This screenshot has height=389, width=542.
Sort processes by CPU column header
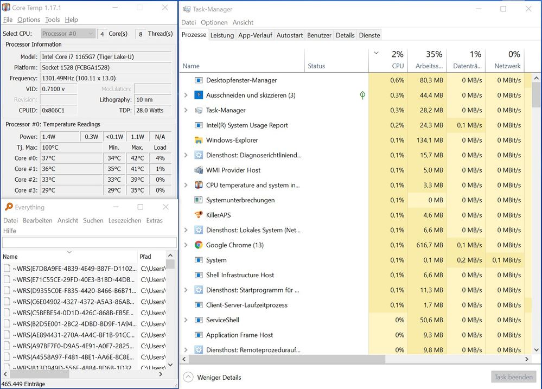click(x=388, y=60)
